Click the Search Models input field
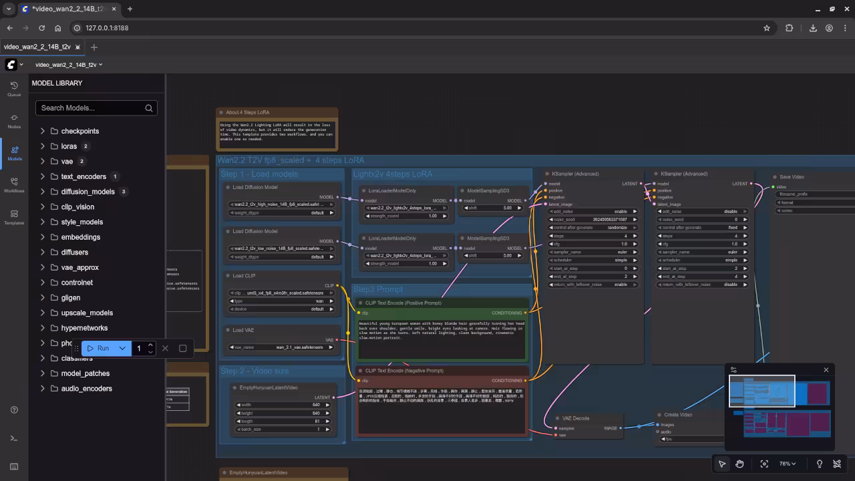This screenshot has height=481, width=855. pos(90,108)
